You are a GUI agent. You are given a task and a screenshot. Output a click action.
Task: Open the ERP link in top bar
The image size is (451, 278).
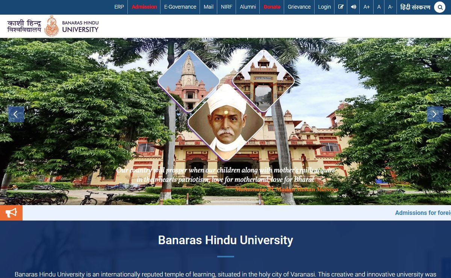[119, 7]
